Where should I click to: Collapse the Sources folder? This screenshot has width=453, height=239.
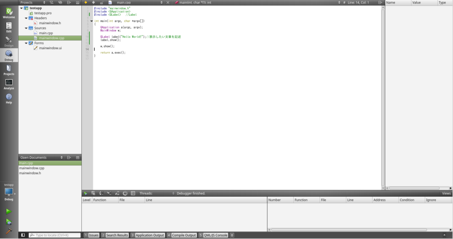(26, 28)
